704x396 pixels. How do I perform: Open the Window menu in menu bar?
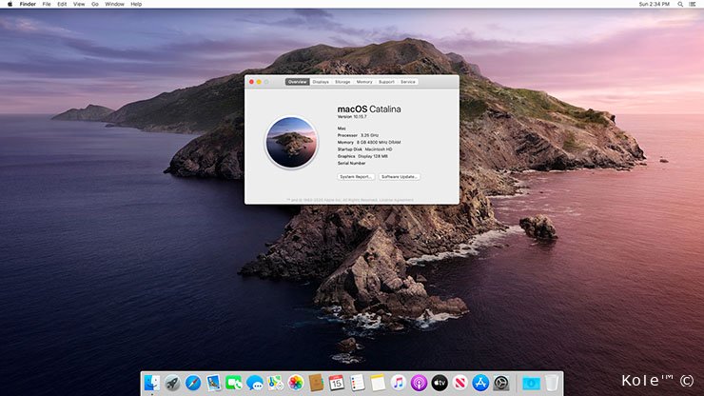pos(114,5)
